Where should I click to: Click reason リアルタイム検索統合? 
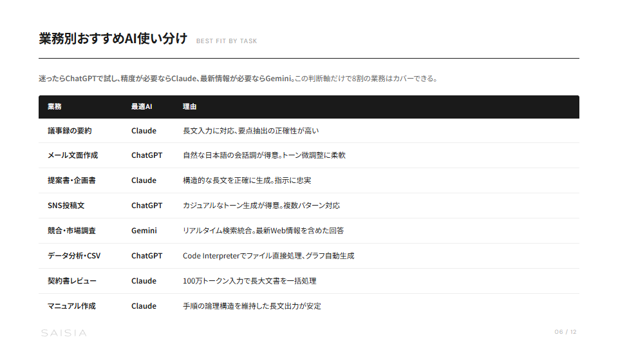(263, 231)
